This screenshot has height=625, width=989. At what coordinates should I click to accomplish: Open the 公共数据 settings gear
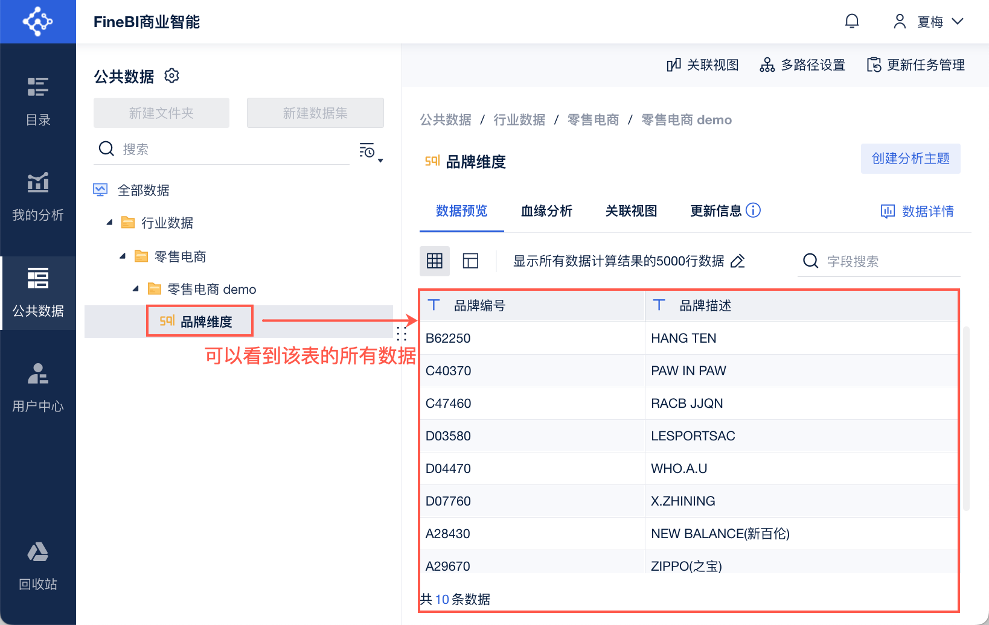(x=172, y=76)
